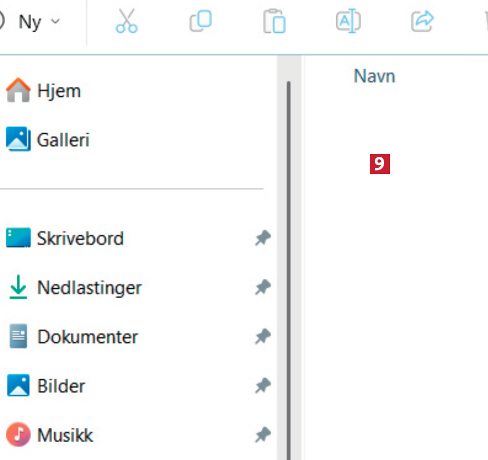Click the Rename icon in toolbar
488x460 pixels.
tap(348, 21)
